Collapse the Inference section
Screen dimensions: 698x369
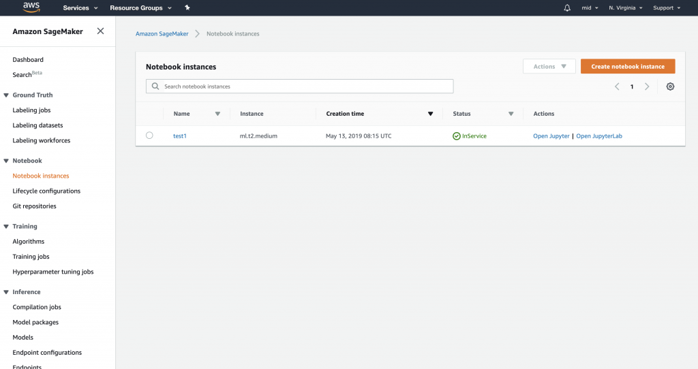point(6,292)
